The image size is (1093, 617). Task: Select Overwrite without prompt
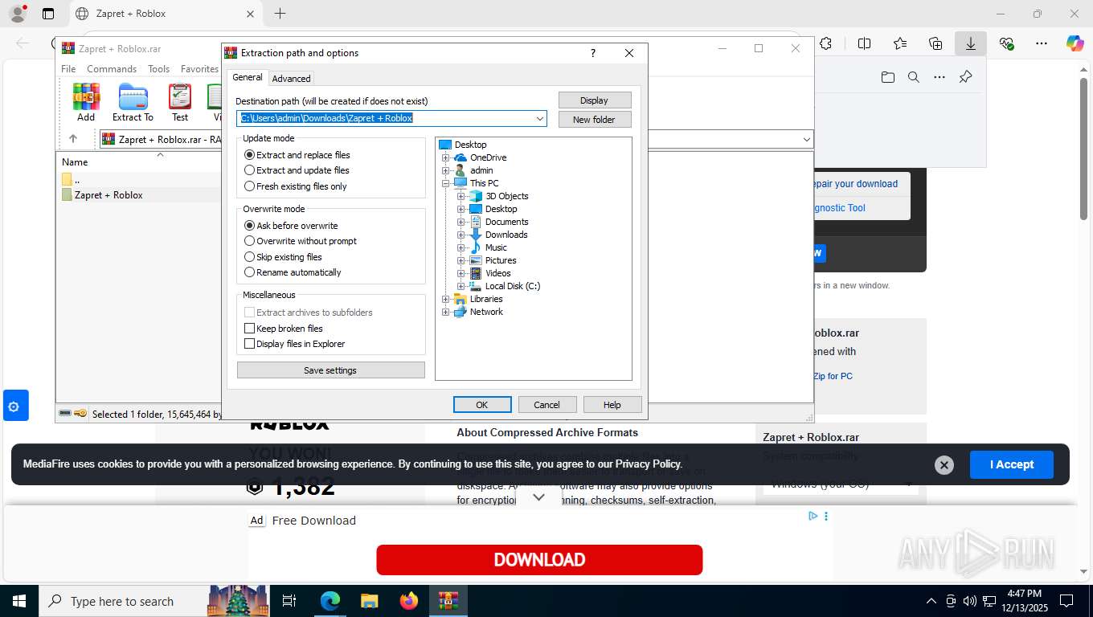[x=301, y=241]
